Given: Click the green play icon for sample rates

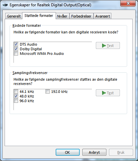Looking at the screenshot, I should coord(104,93).
